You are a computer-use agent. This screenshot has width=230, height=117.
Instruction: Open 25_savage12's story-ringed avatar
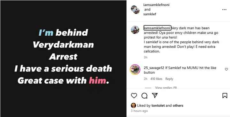[135, 69]
